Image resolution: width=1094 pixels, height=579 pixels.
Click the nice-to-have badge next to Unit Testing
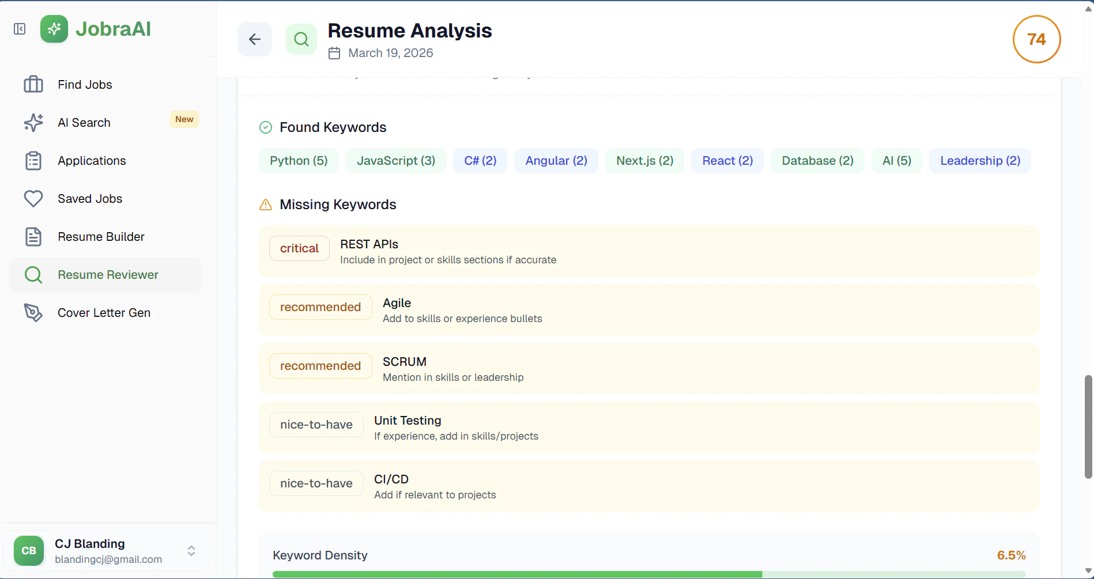point(316,425)
